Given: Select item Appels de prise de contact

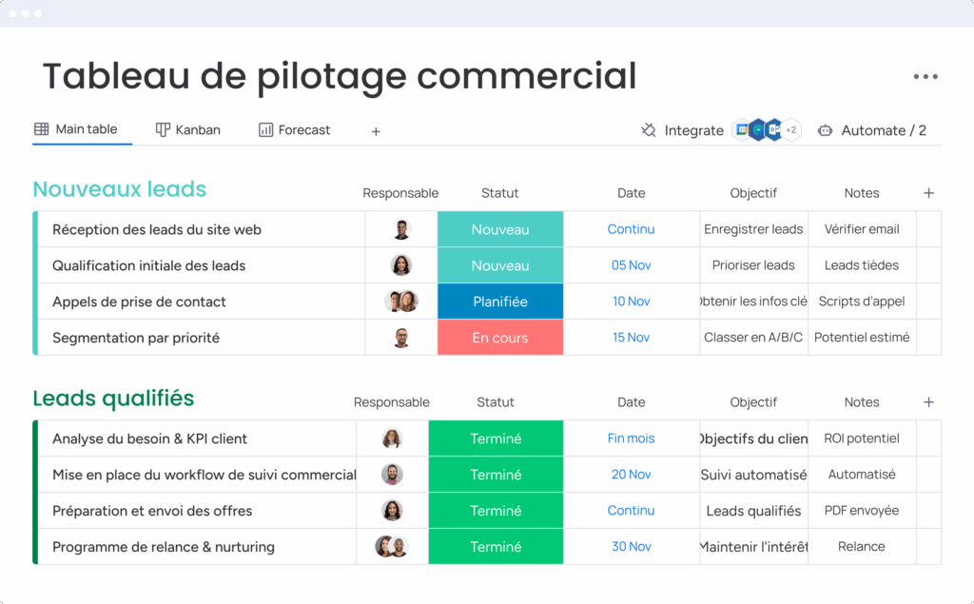Looking at the screenshot, I should click(x=139, y=302).
